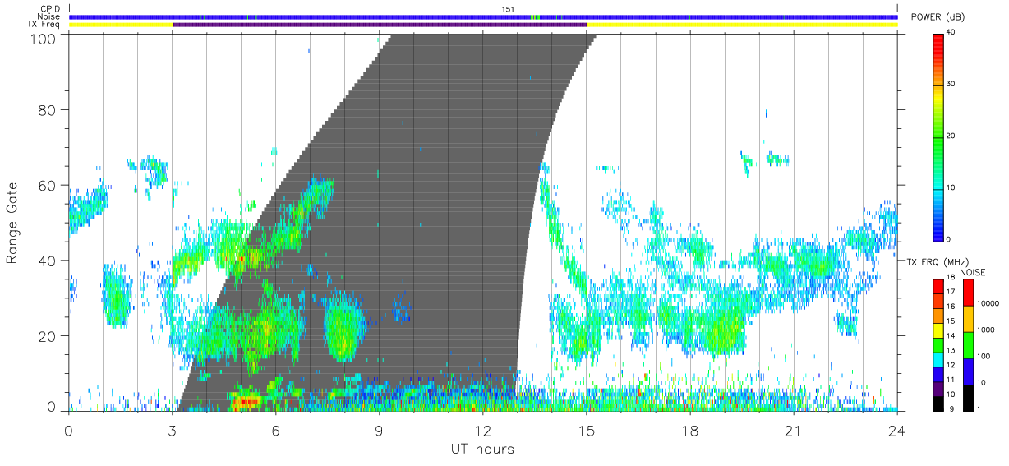Click the red swatch atop the NOISE legend
This screenshot has width=1009, height=466.
968,293
